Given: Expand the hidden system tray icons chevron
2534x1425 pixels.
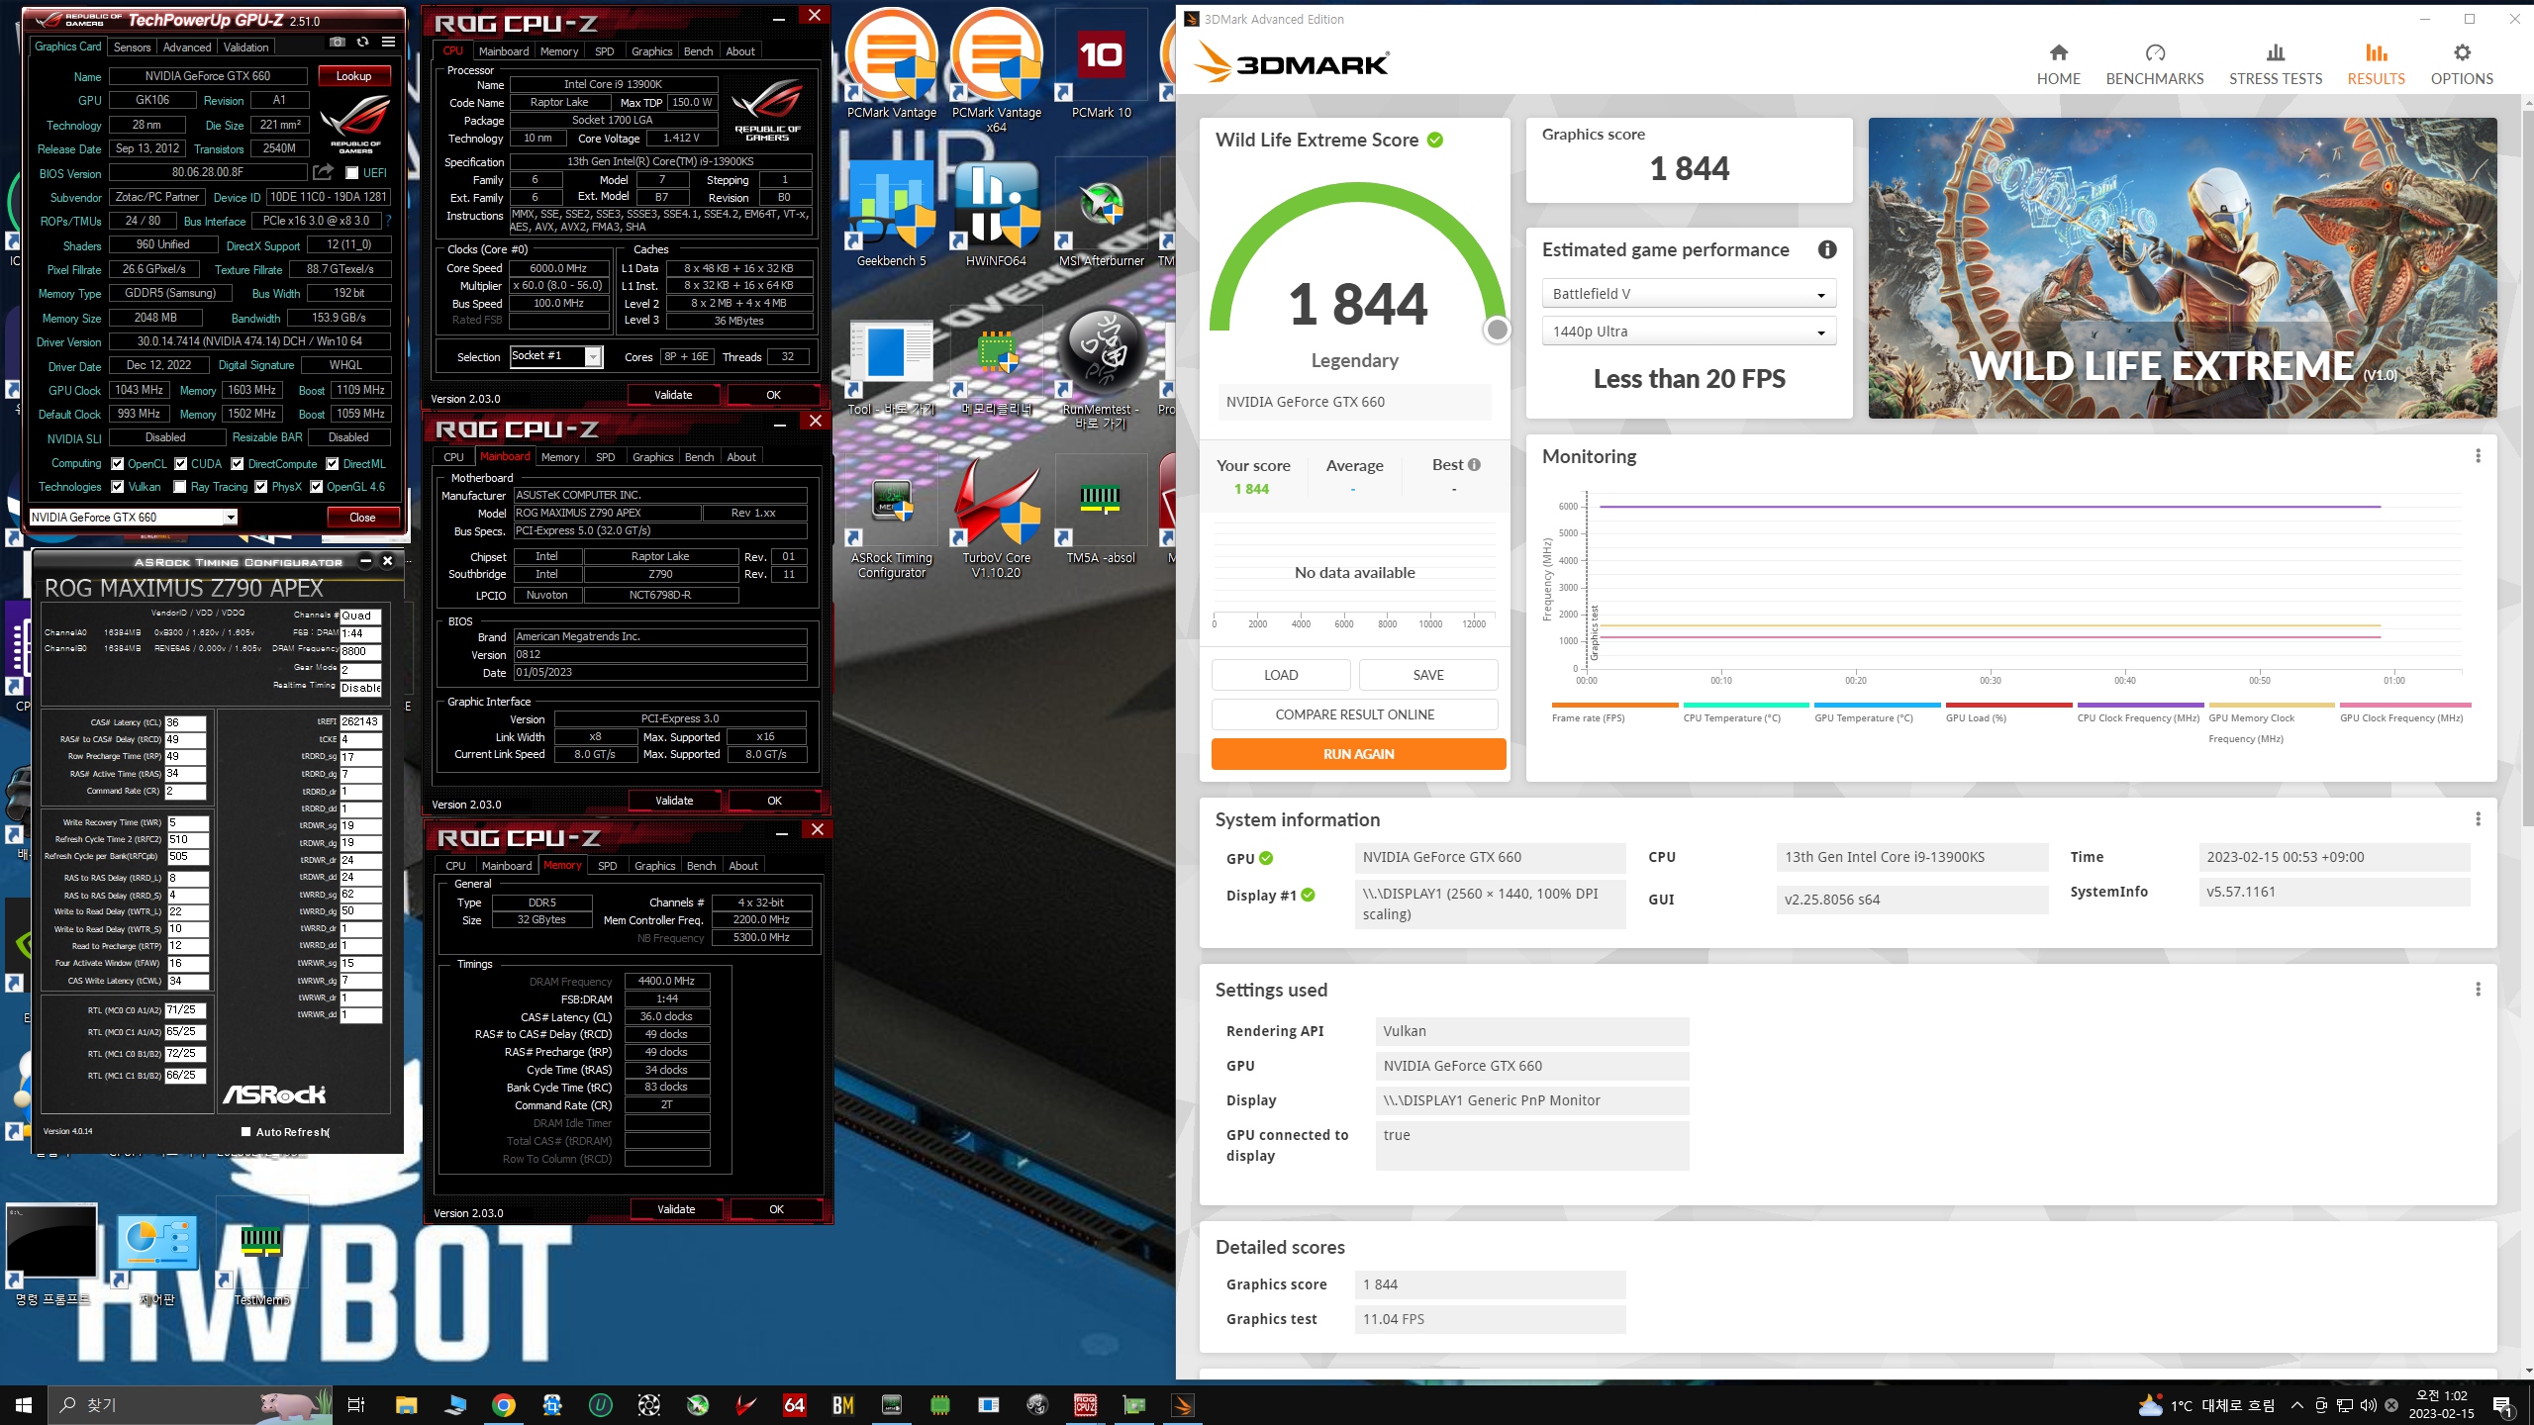Looking at the screenshot, I should (2296, 1405).
